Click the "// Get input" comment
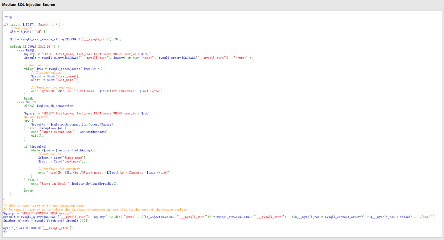This screenshot has height=240, width=444. coord(21,28)
